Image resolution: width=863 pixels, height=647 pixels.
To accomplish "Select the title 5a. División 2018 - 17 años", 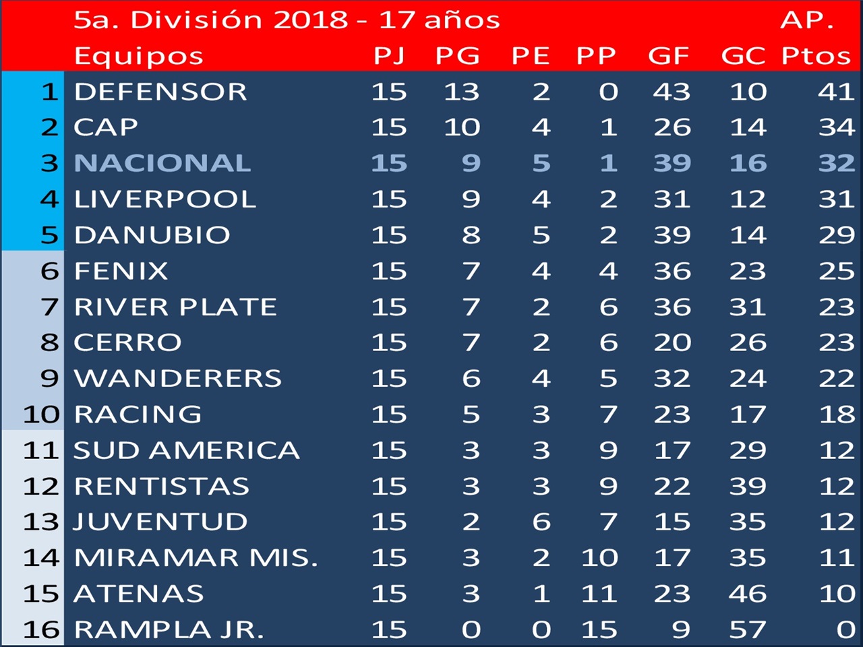I will coord(287,20).
